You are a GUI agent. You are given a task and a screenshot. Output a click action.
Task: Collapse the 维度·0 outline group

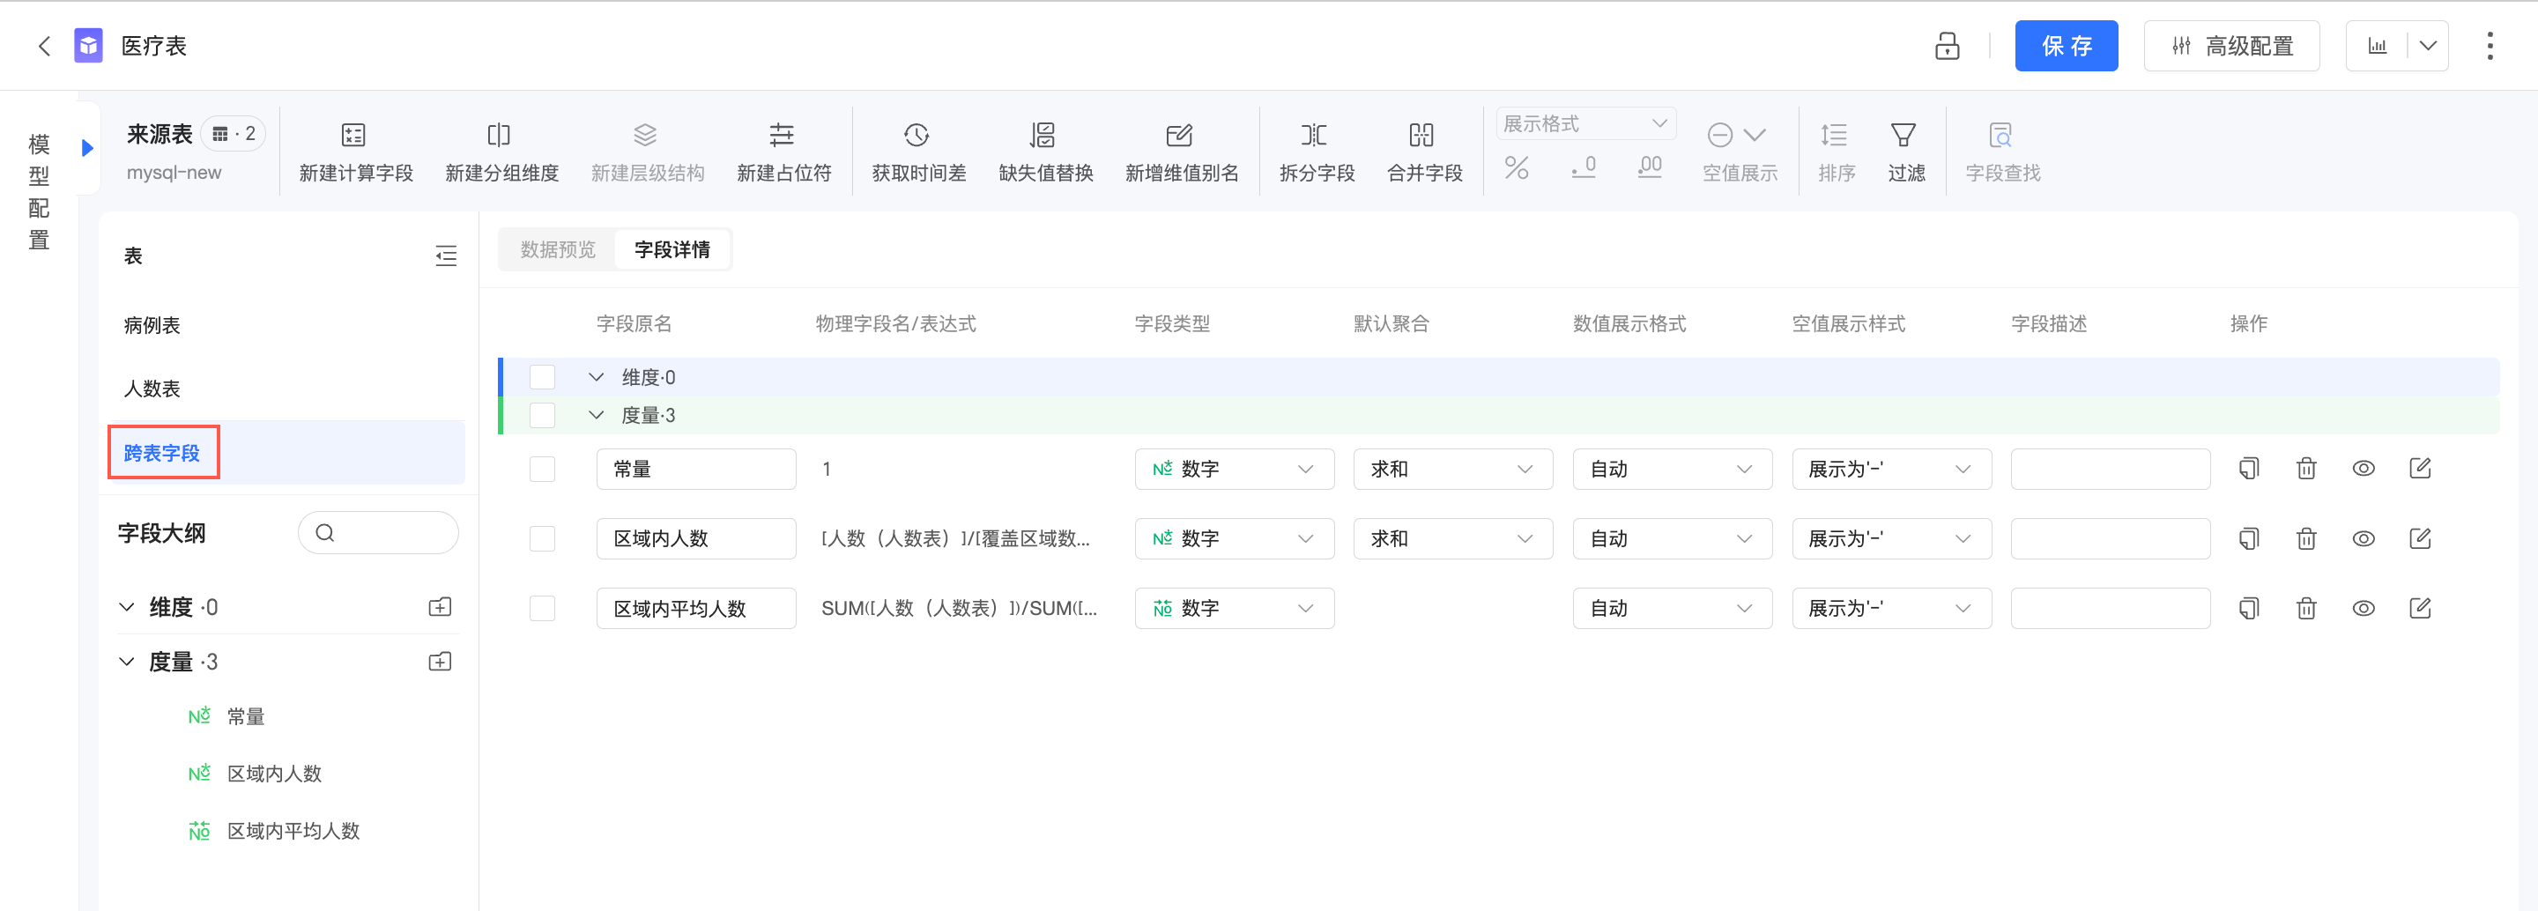click(126, 607)
